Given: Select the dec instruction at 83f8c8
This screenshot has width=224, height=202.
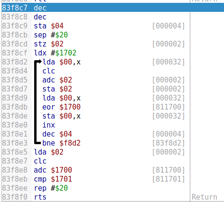Looking at the screenshot, I should pyautogui.click(x=40, y=17).
